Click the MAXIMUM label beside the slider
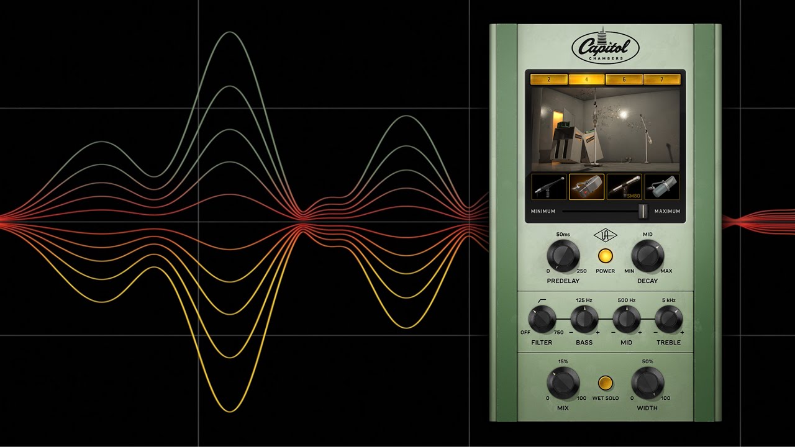Image resolution: width=795 pixels, height=447 pixels. [x=667, y=212]
